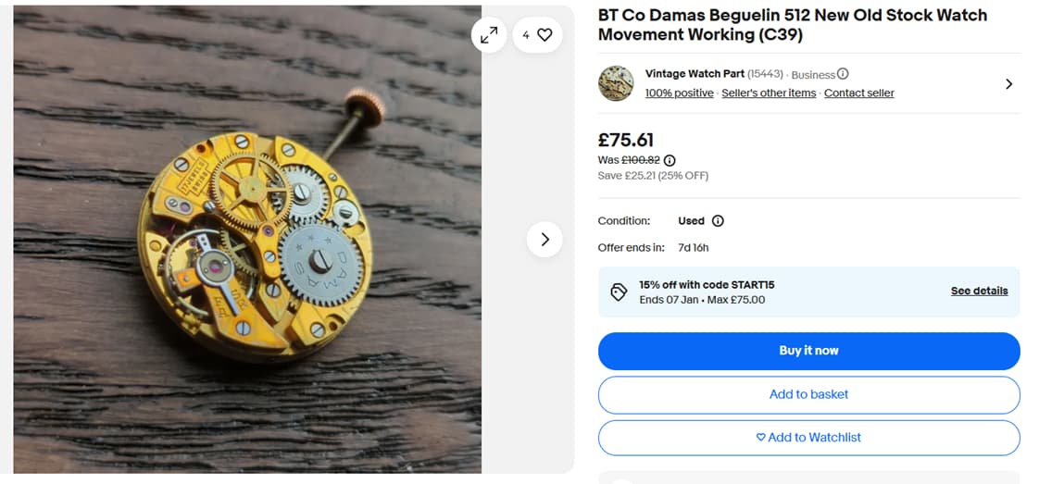Viewport: 1039px width, 484px height.
Task: Click the main watch movement photo
Action: [x=250, y=240]
